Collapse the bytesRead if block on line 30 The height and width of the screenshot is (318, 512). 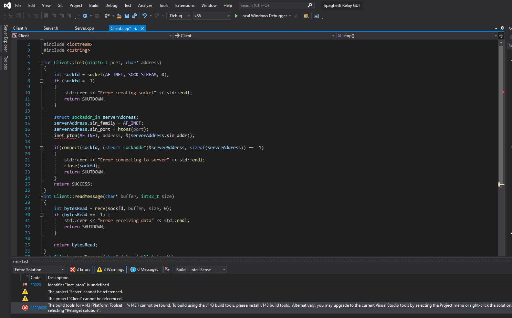[42, 215]
